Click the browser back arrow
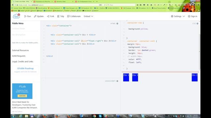211x118 pixels. tap(13, 5)
